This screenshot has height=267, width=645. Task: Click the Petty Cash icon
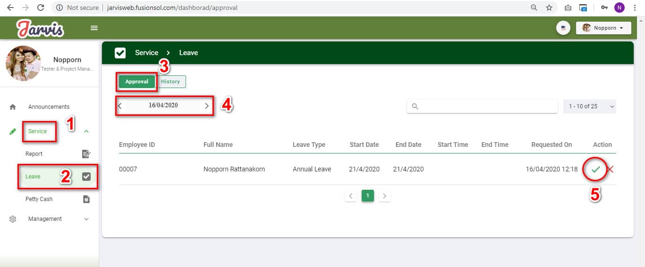(86, 199)
